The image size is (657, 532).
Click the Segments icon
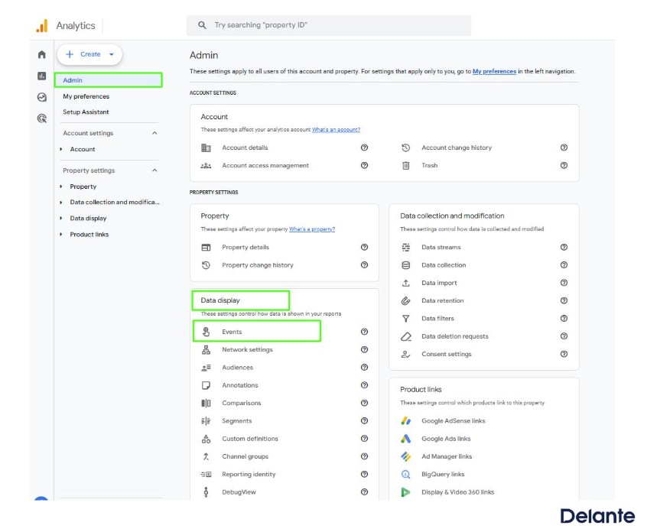coord(206,421)
